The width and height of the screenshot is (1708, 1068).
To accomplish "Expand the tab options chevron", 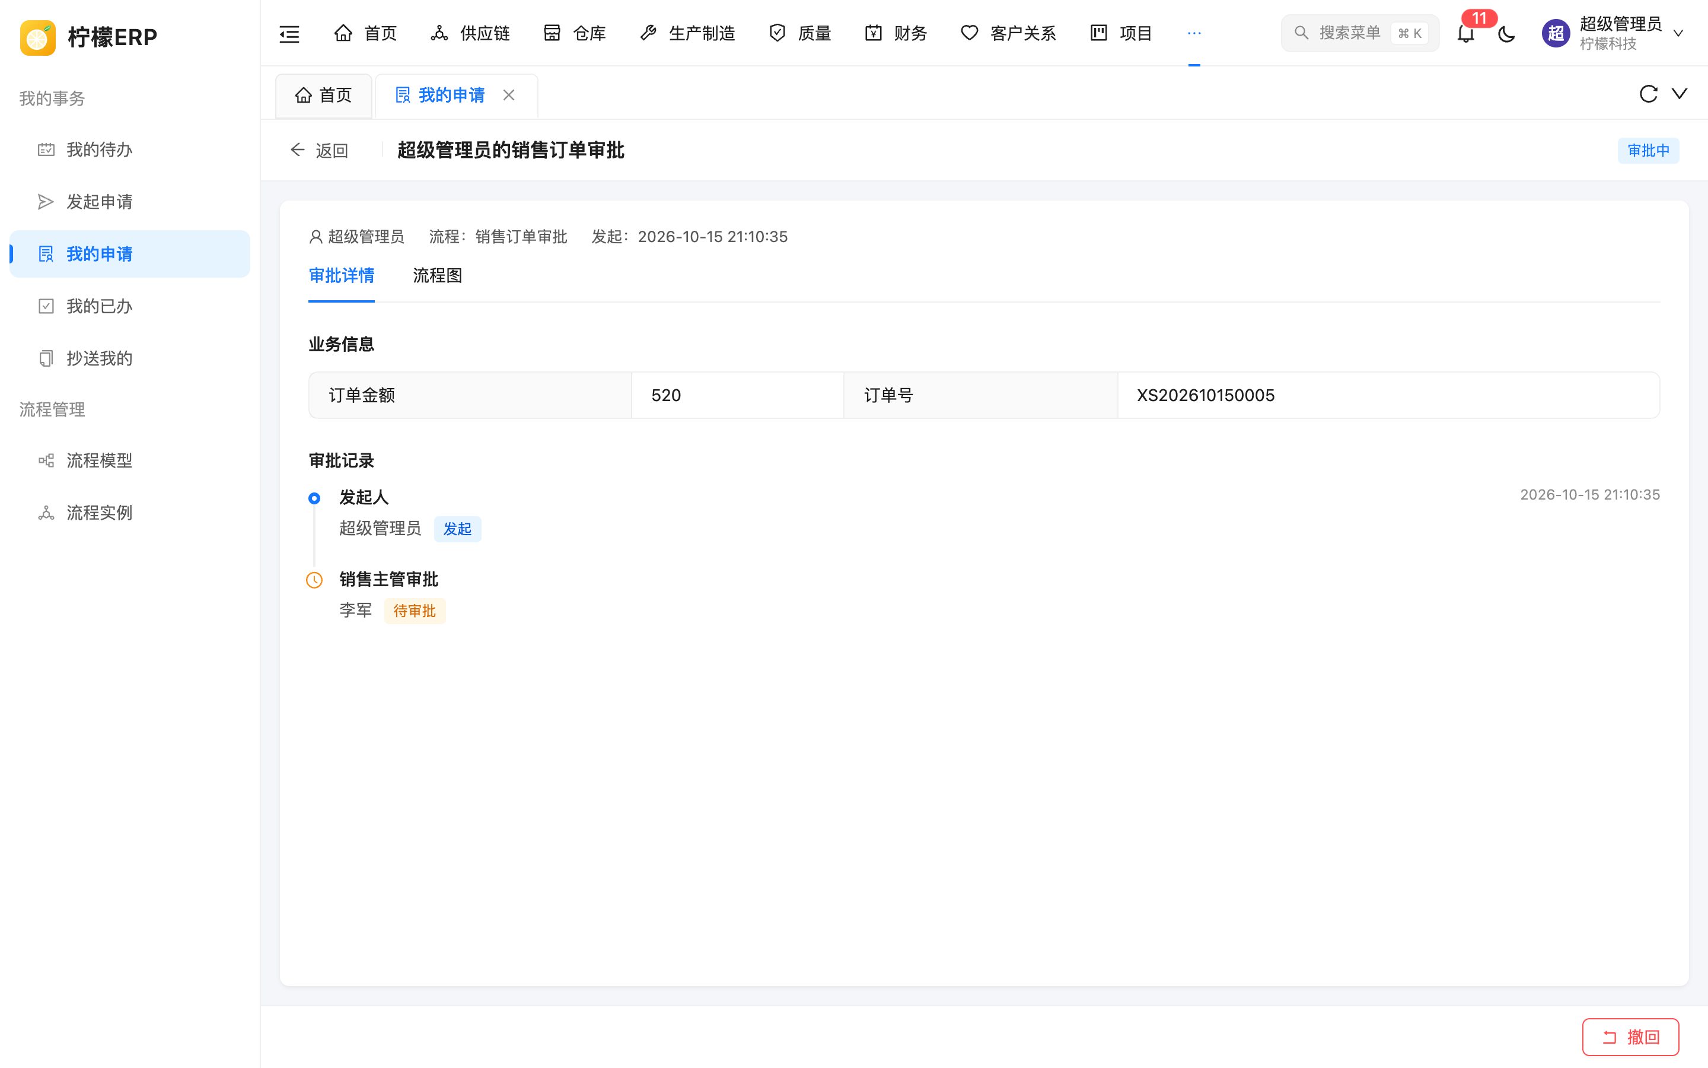I will click(x=1680, y=94).
